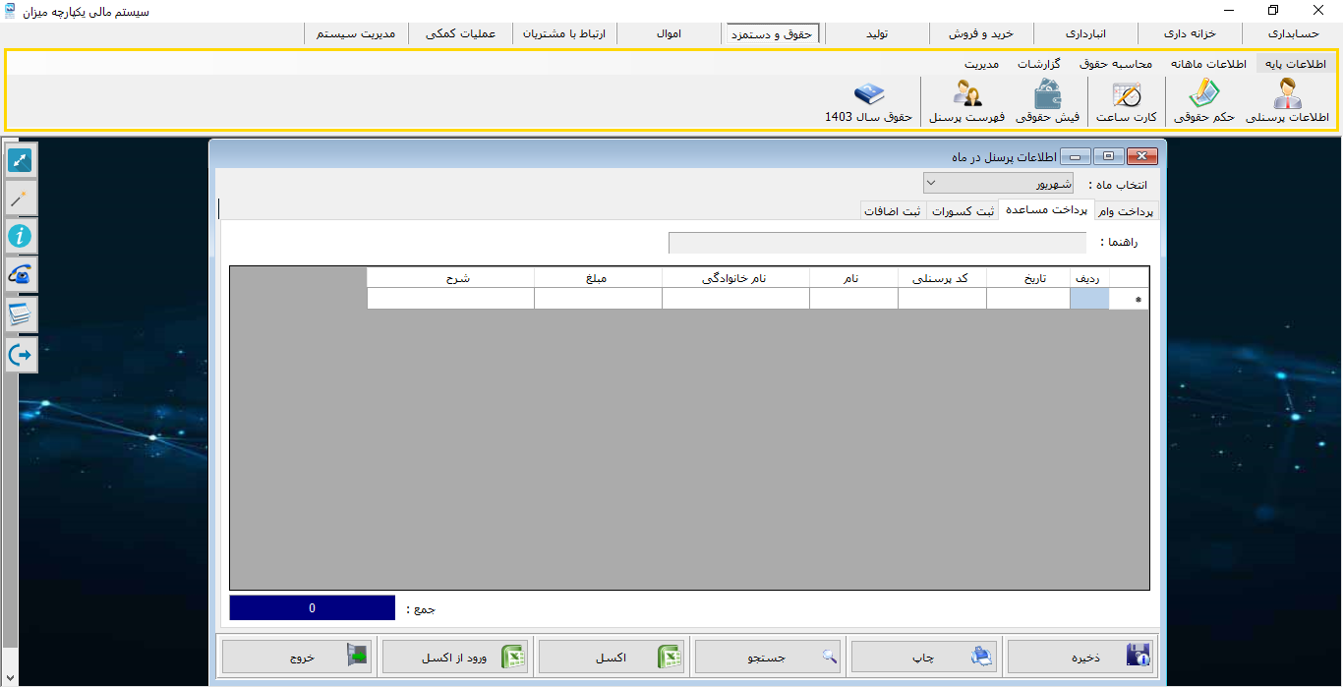Open خرید و فروش module tab
Image resolution: width=1343 pixels, height=687 pixels.
981,33
